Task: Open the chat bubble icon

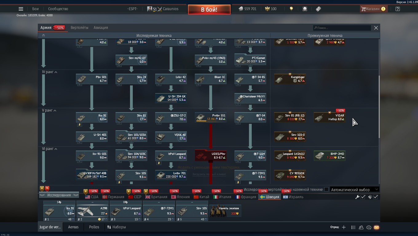Action: pyautogui.click(x=369, y=227)
